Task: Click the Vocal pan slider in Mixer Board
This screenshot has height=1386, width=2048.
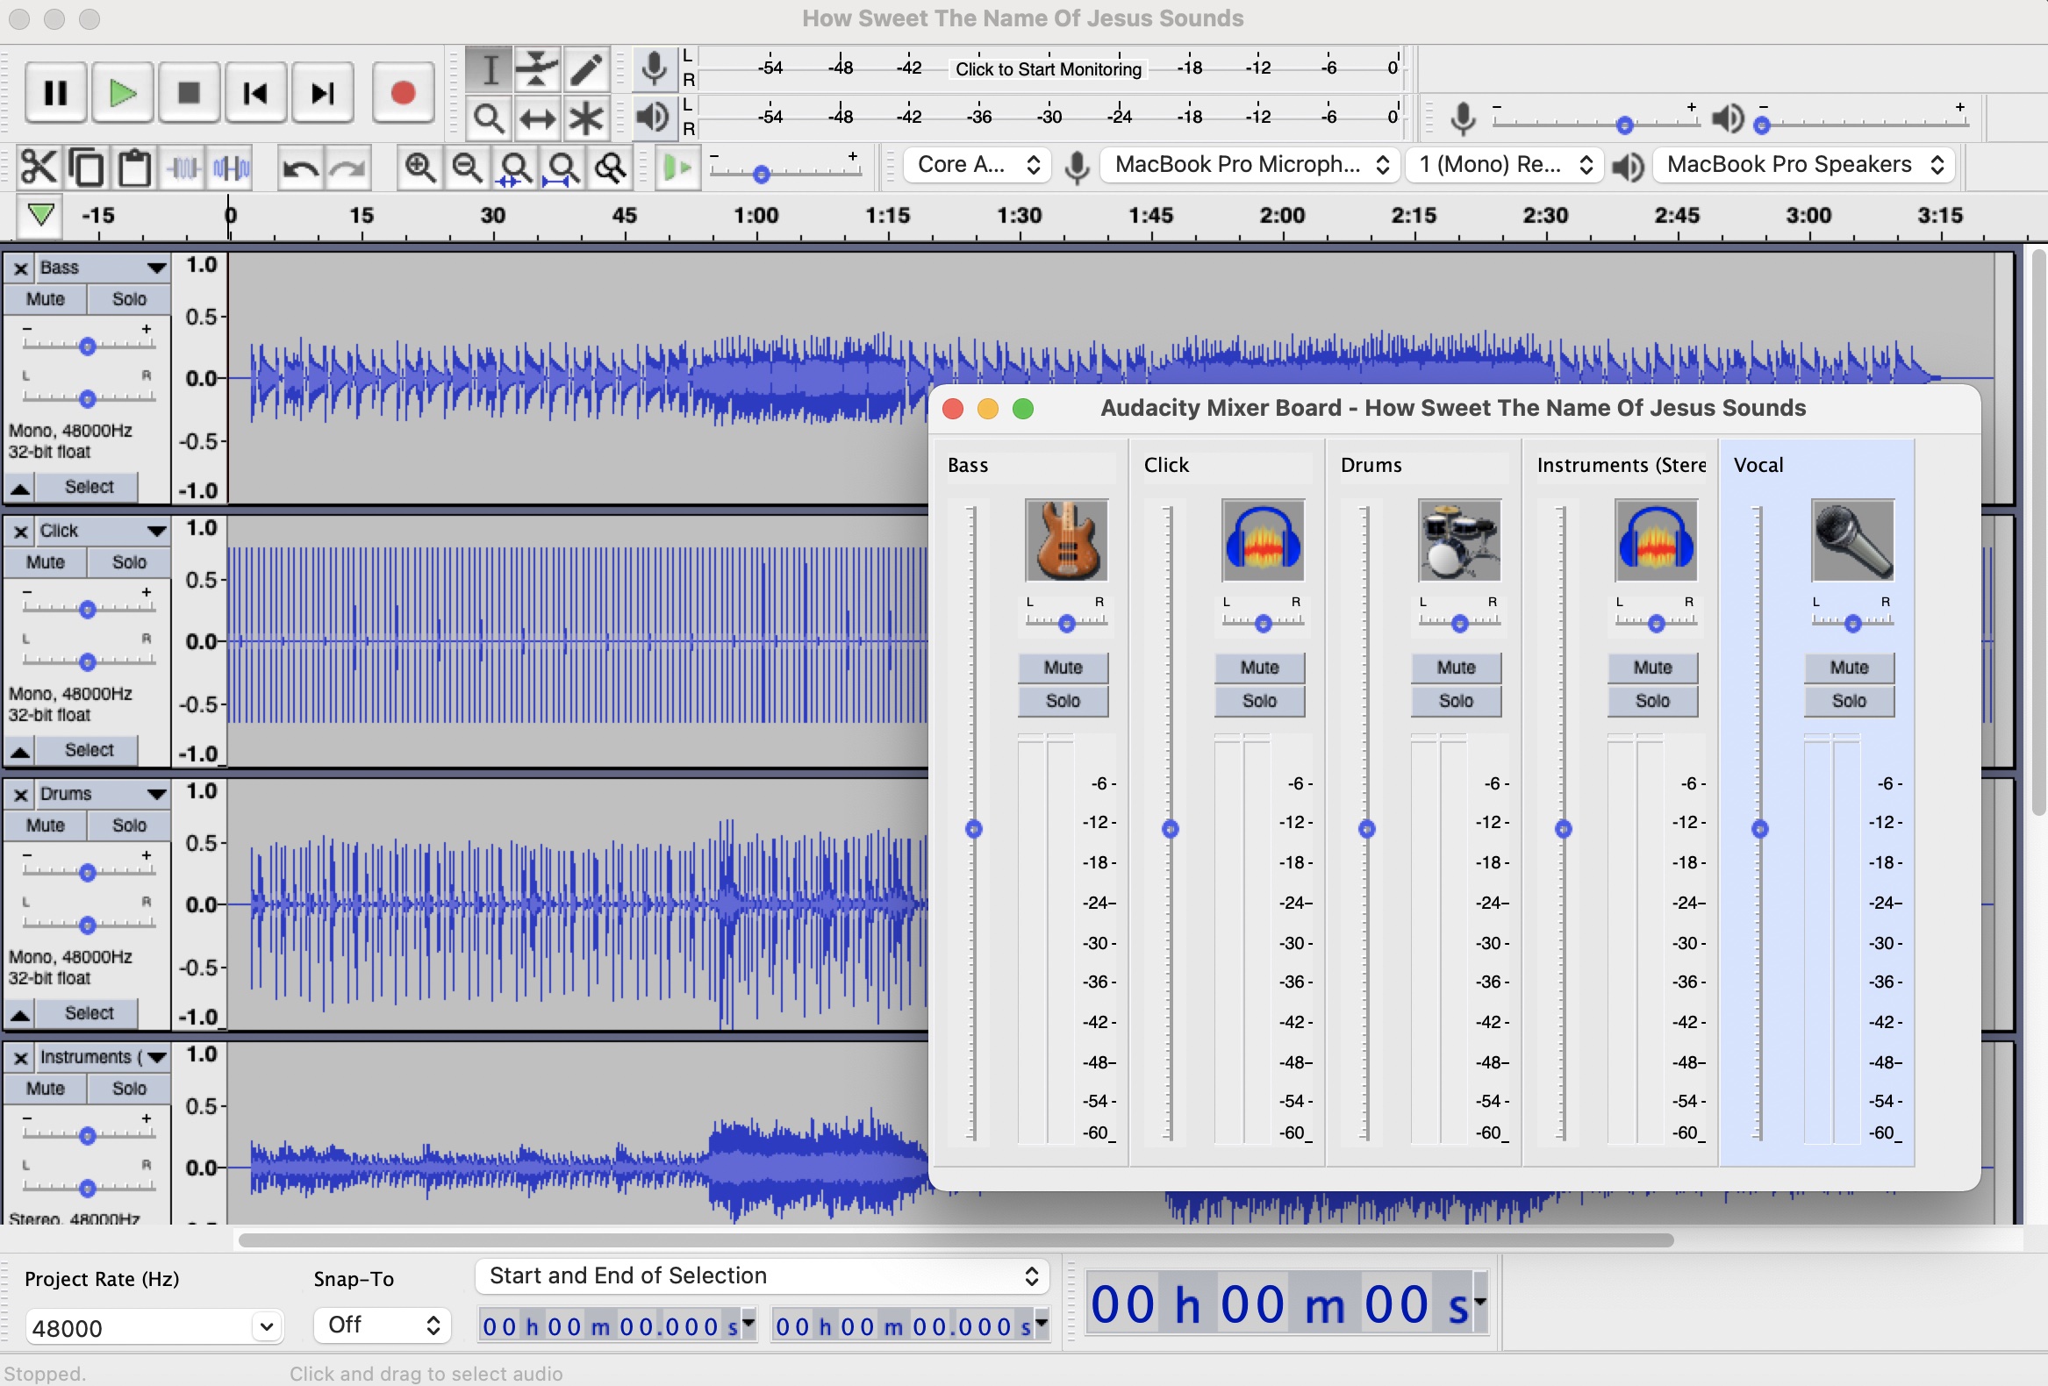Action: 1852,624
